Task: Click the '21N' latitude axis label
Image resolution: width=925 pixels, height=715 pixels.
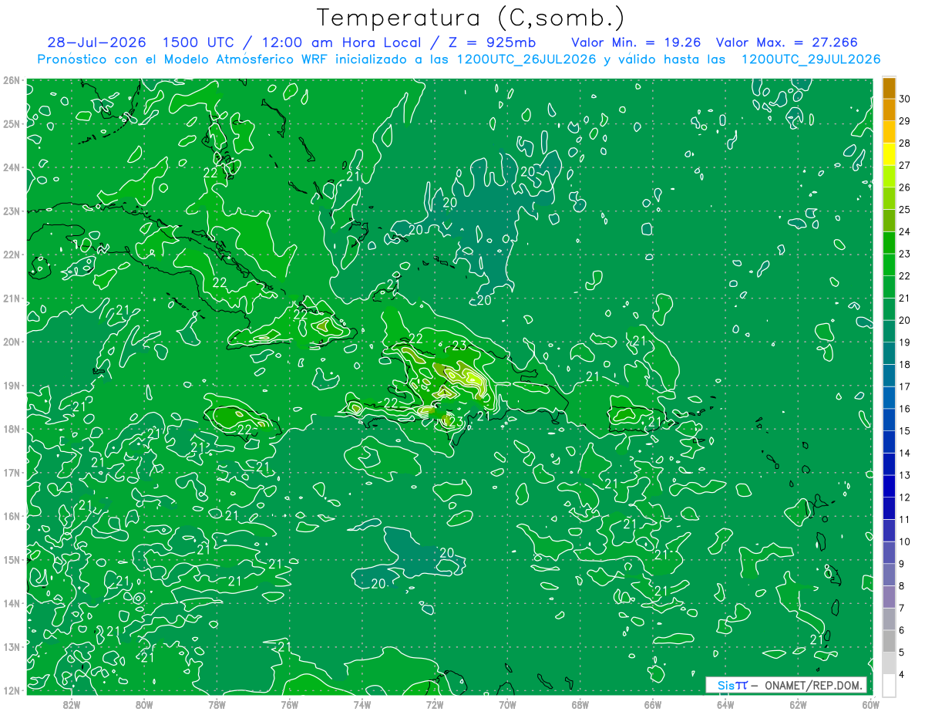Action: tap(11, 298)
